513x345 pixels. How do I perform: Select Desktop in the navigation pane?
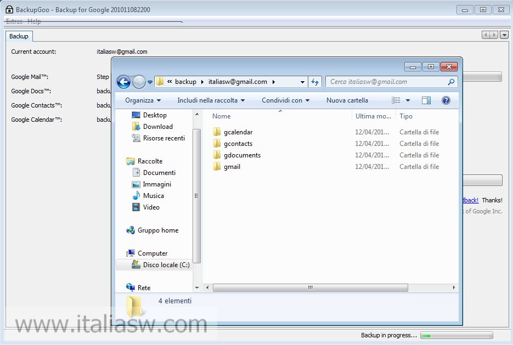[149, 115]
